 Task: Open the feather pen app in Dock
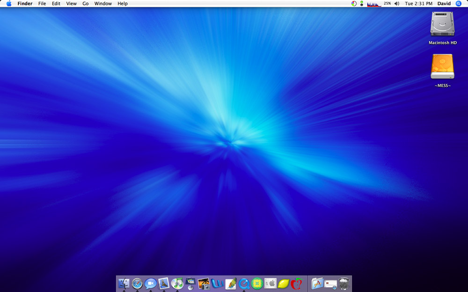pyautogui.click(x=230, y=284)
